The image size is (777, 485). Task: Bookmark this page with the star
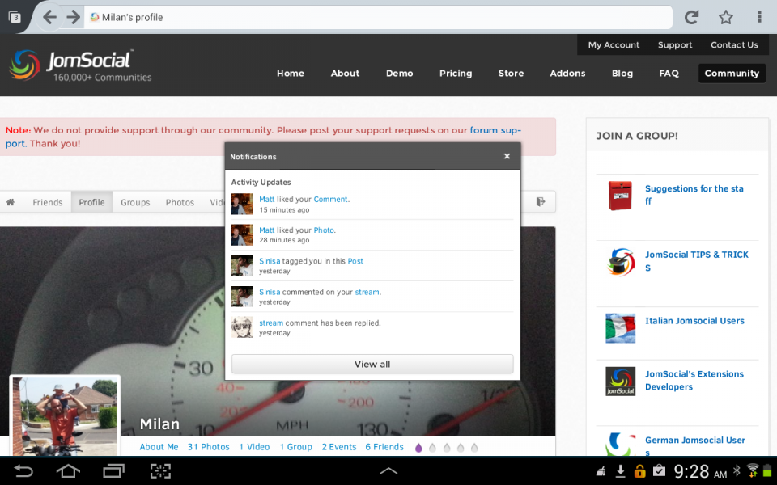point(726,17)
